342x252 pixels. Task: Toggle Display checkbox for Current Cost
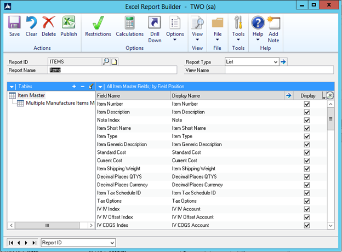(307, 161)
